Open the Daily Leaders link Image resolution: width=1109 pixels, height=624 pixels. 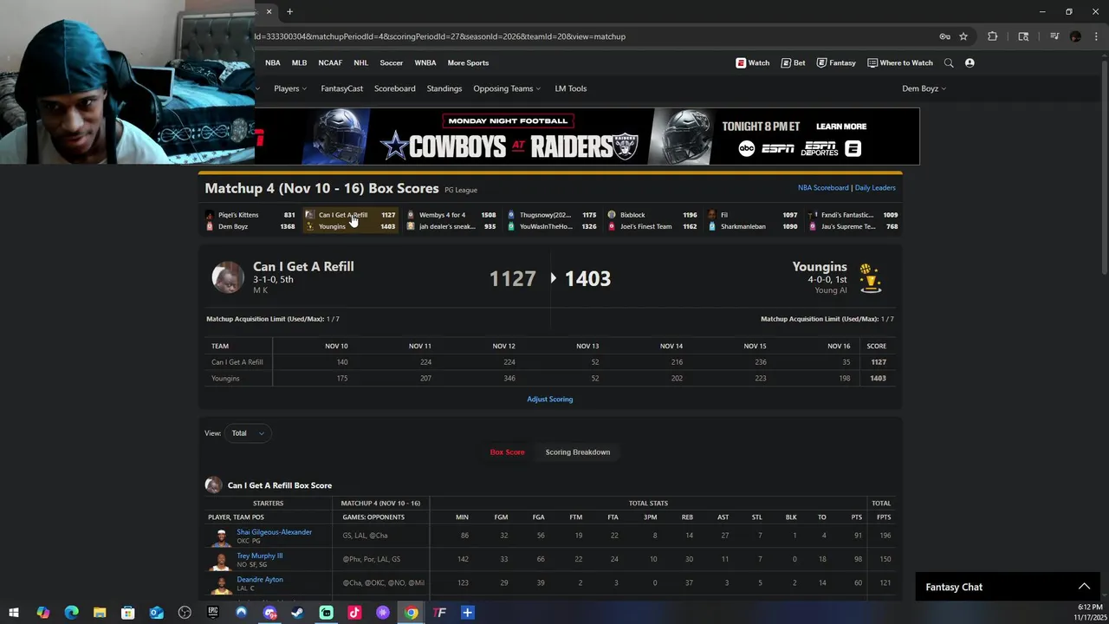click(875, 187)
